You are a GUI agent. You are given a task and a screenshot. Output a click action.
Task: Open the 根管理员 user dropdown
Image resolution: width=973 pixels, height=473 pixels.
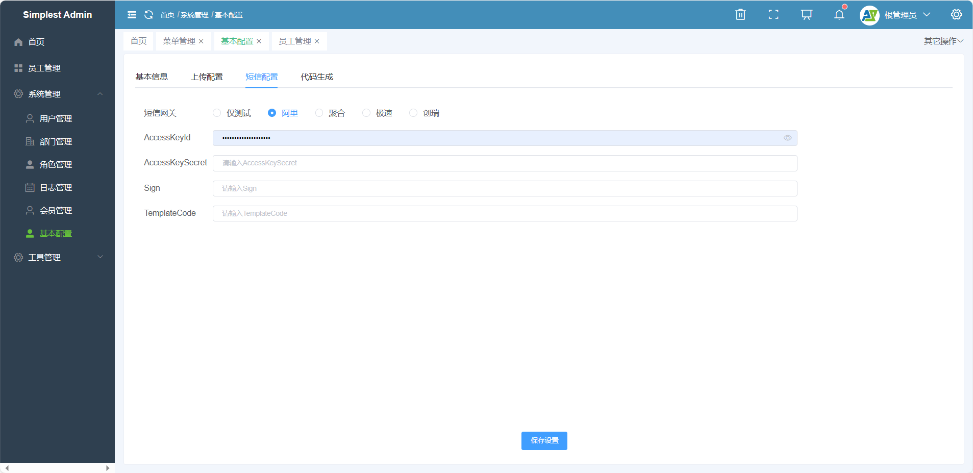[x=900, y=15]
